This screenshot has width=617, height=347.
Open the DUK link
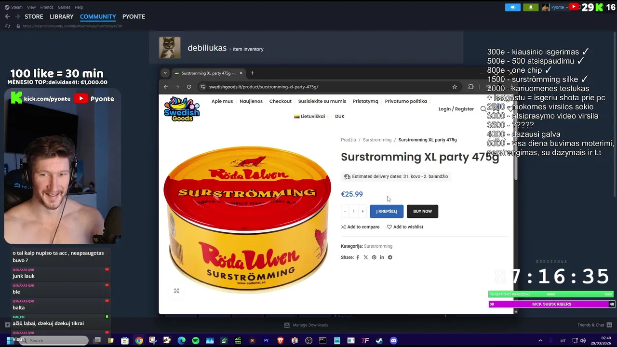(x=340, y=116)
